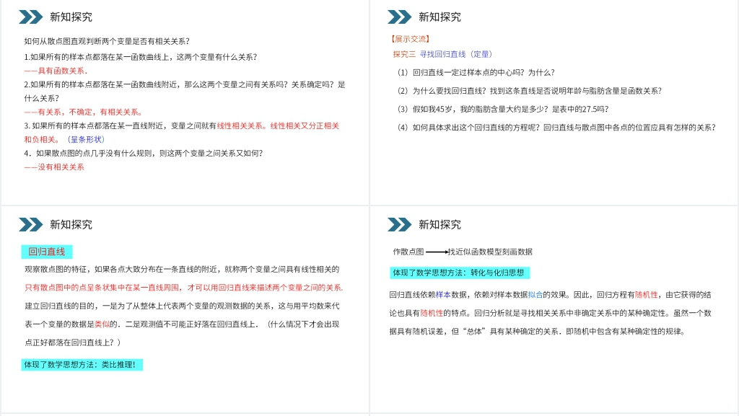Click the chevron icon above the 作散点图 slide
Viewport: 739px width, 416px height.
point(399,225)
